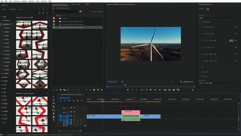Switch to Effects tab
241x136 pixels.
[87, 5]
